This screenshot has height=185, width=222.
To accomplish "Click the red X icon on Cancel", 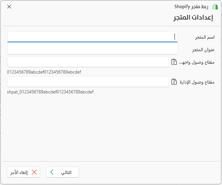I will tap(34, 172).
